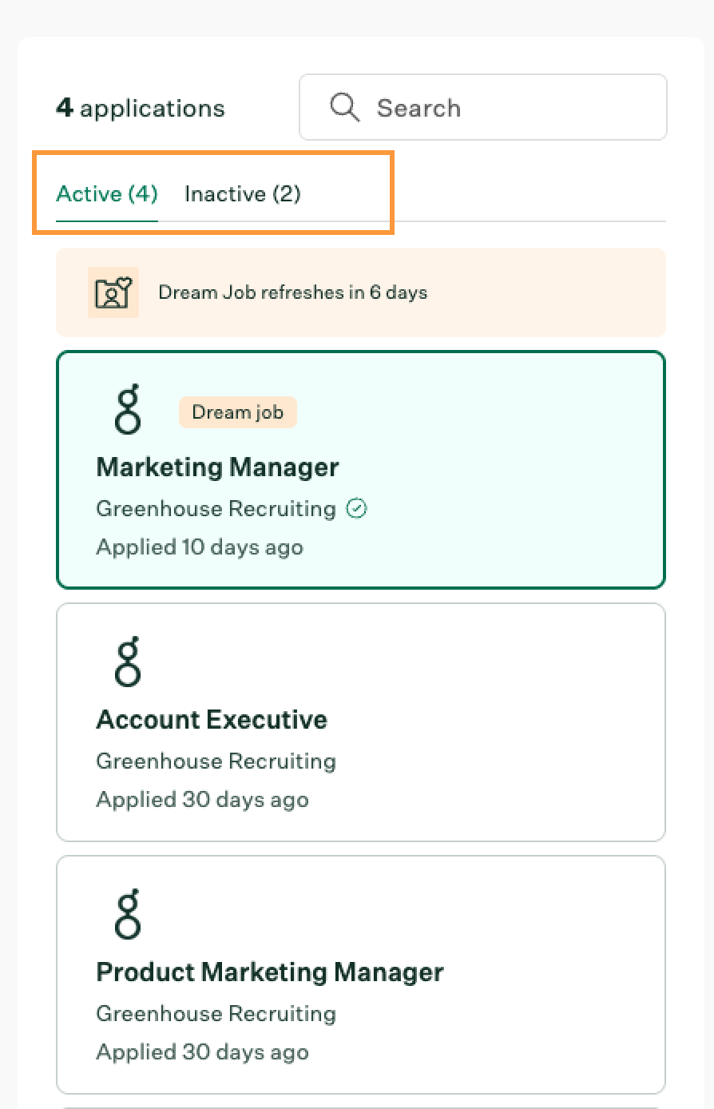Screen dimensions: 714x1109
Task: Open the Inactive (2) tab
Action: pos(243,194)
